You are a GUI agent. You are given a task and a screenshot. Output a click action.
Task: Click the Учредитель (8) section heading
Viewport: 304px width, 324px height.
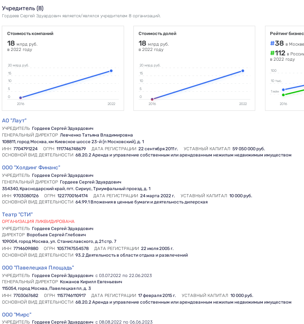[23, 8]
